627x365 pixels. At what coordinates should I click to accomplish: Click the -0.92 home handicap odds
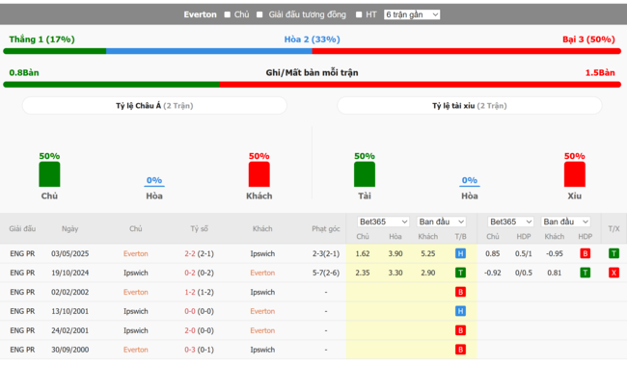(492, 273)
